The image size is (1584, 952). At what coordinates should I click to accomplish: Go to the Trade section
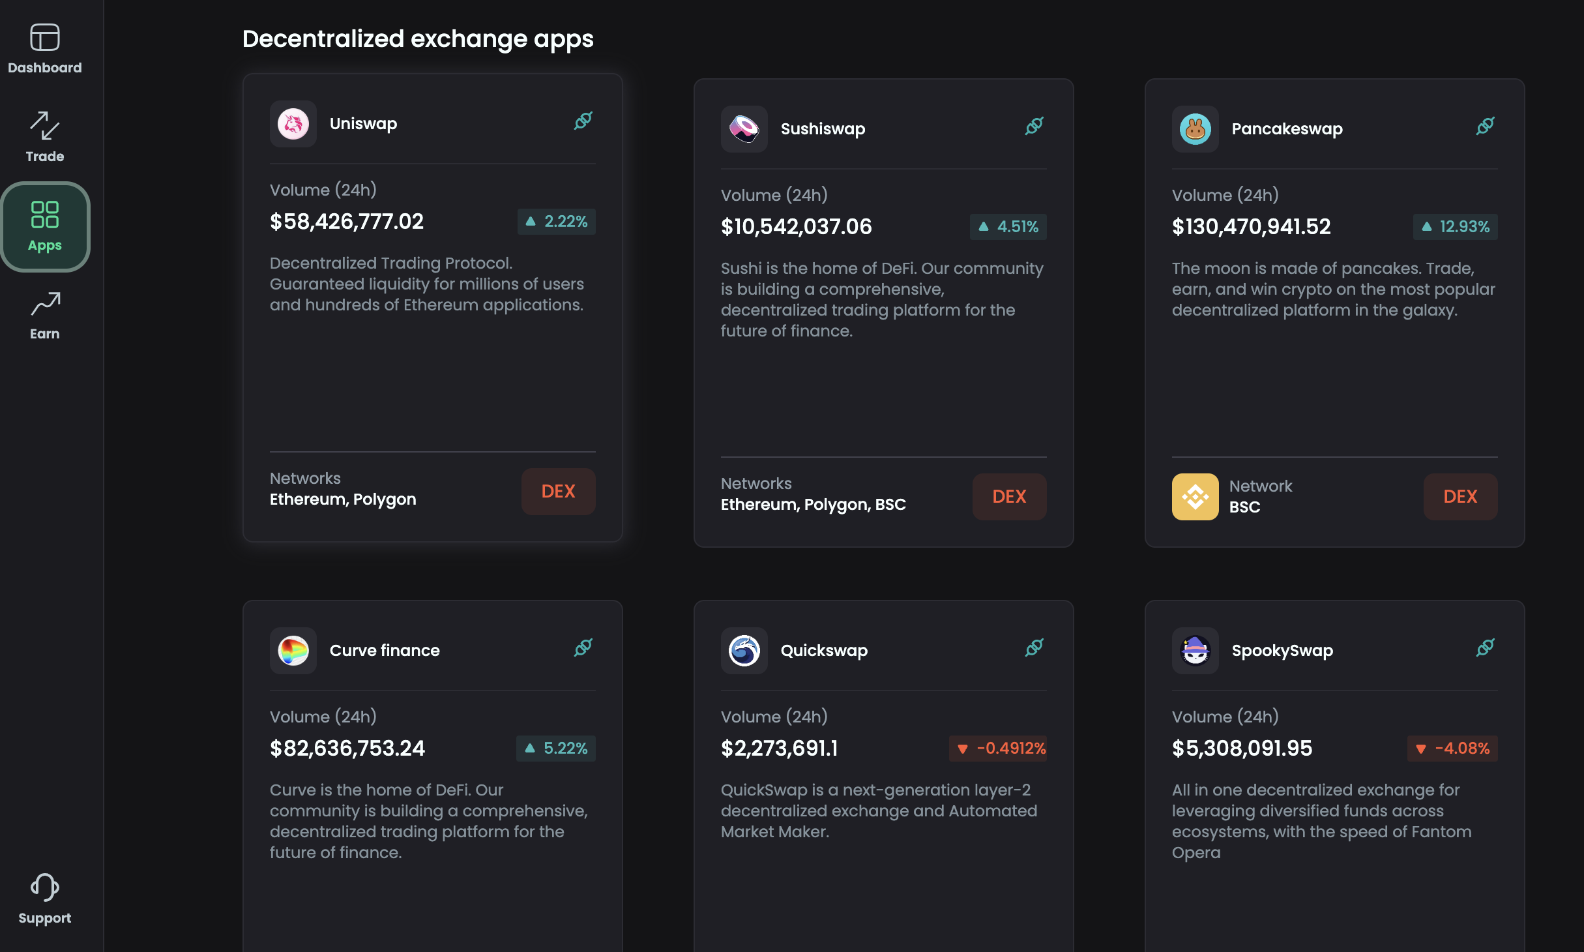pyautogui.click(x=44, y=137)
